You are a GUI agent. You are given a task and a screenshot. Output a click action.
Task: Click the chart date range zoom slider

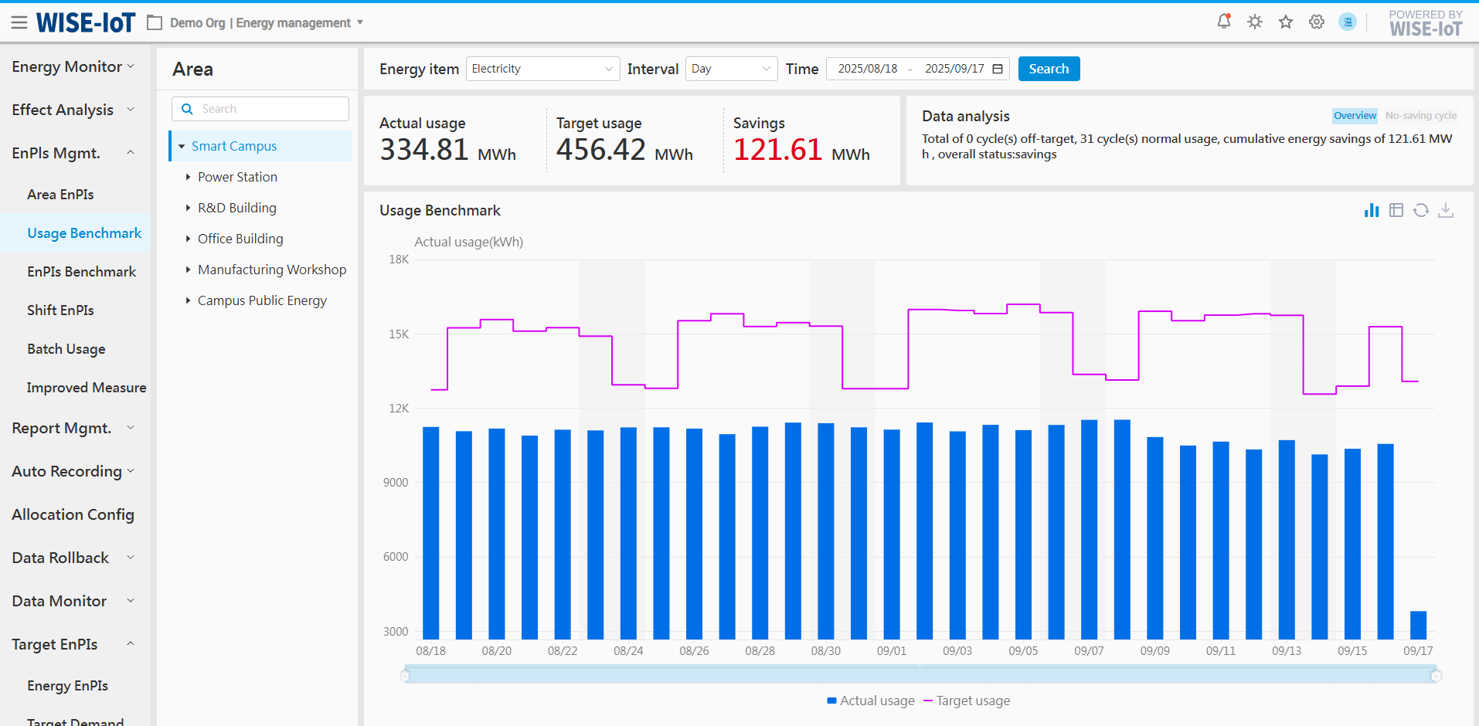[920, 675]
